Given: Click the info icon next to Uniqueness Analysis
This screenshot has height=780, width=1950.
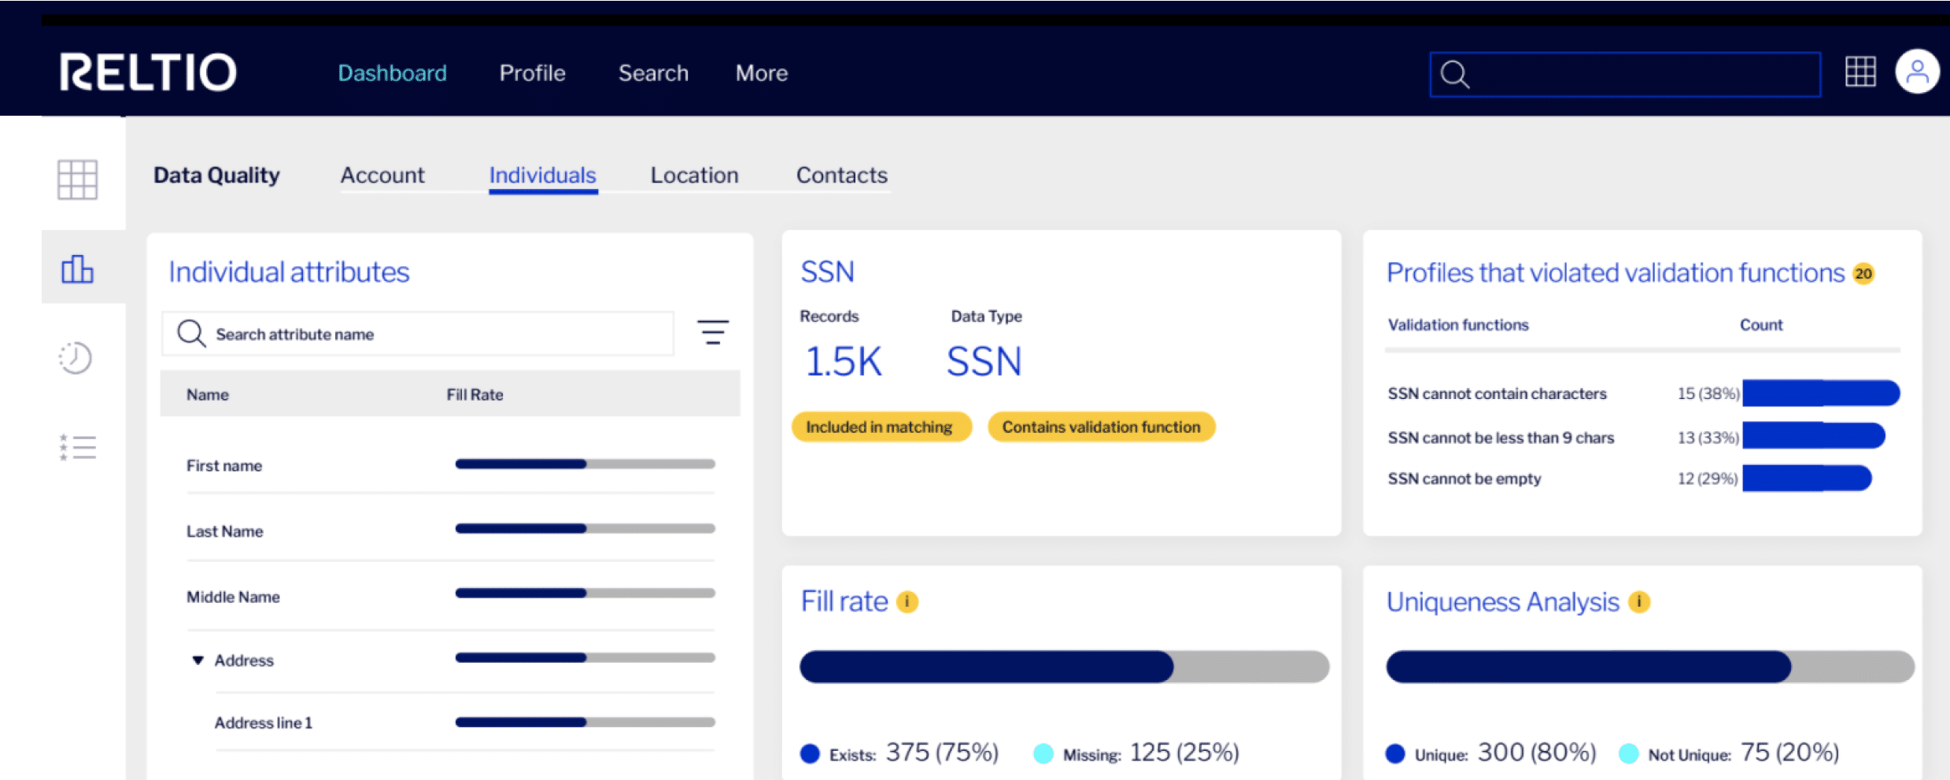Looking at the screenshot, I should (x=1638, y=602).
